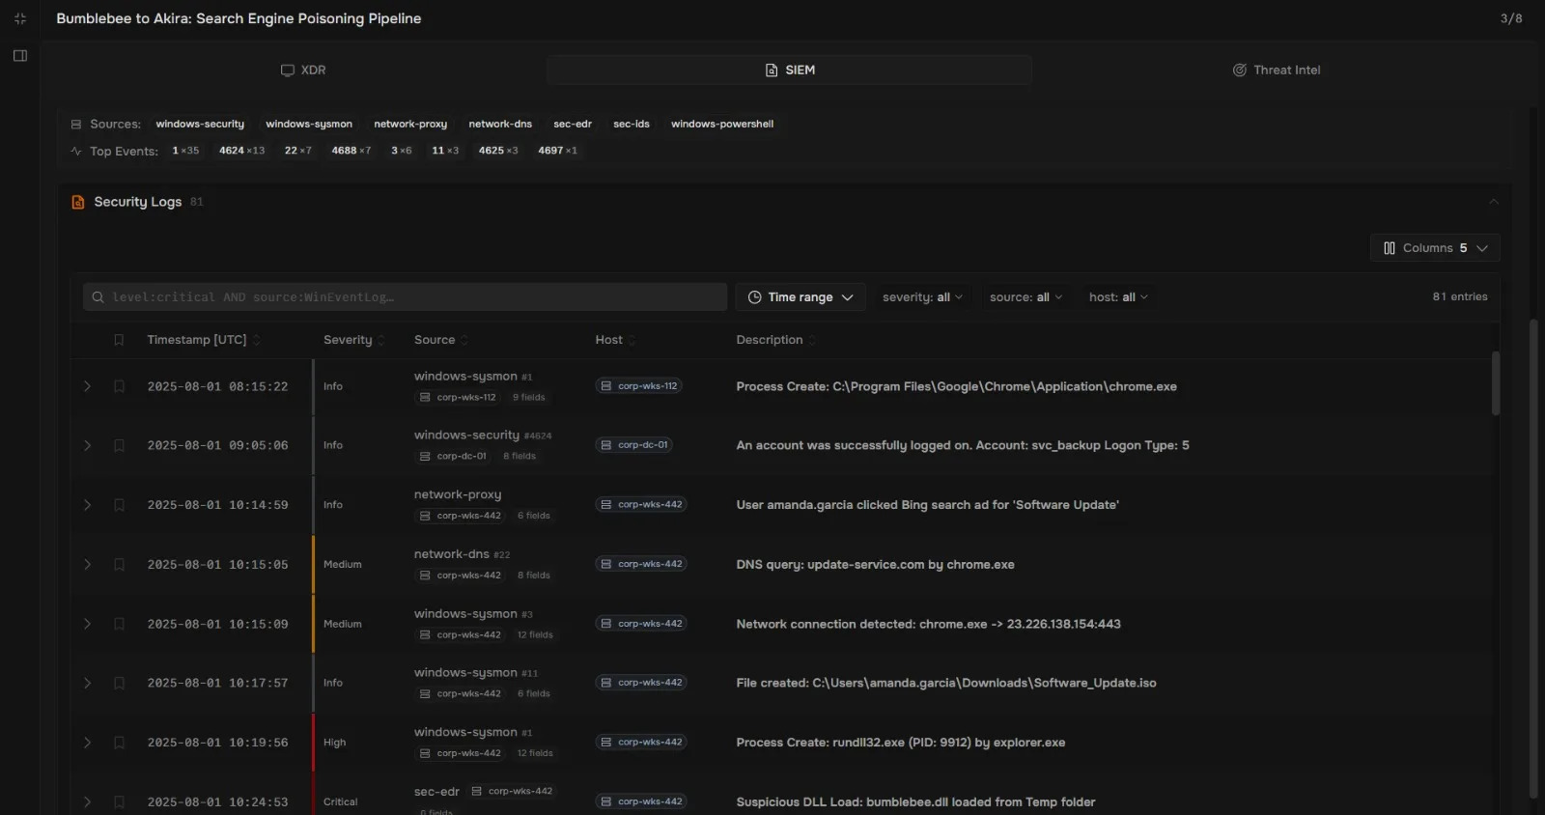
Task: Open the Columns selector dropdown
Action: point(1435,248)
